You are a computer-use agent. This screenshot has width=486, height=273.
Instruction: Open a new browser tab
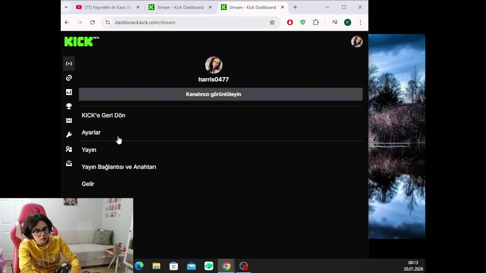[x=295, y=7]
